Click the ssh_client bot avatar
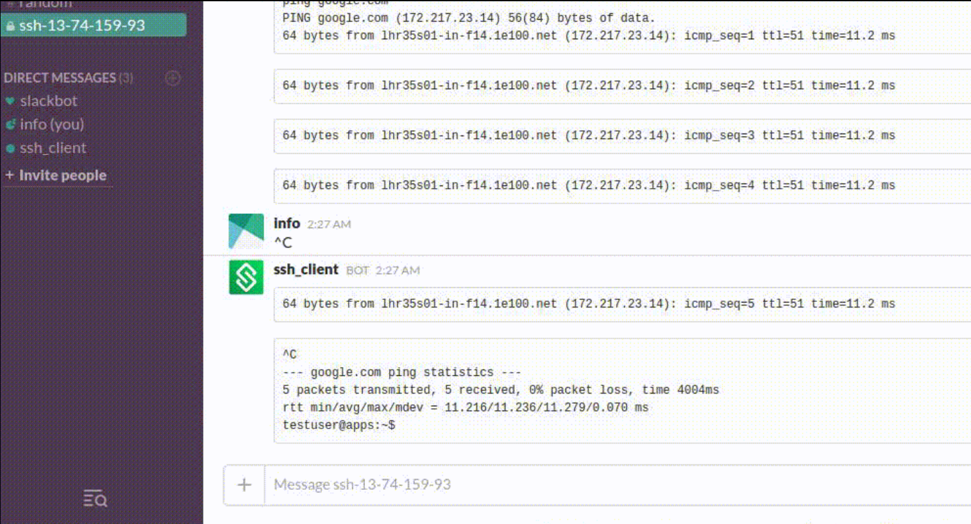 tap(246, 277)
